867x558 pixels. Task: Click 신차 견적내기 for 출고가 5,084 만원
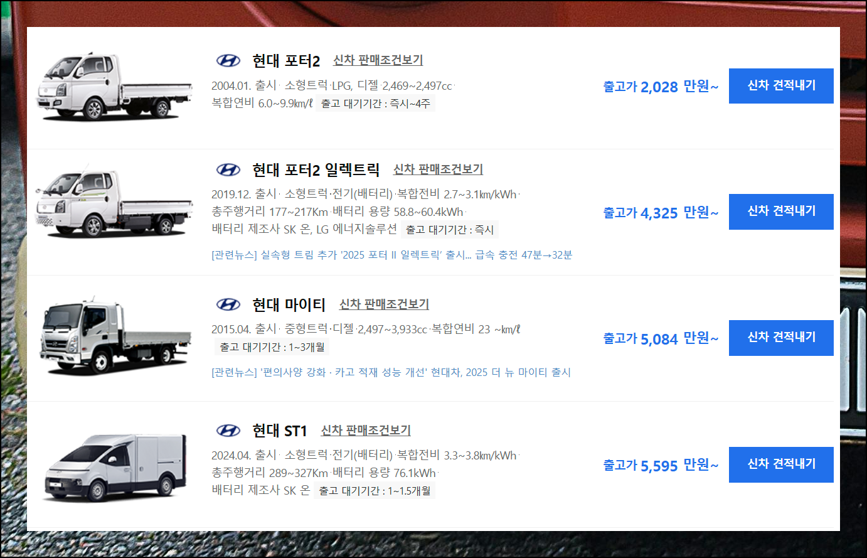click(x=781, y=338)
